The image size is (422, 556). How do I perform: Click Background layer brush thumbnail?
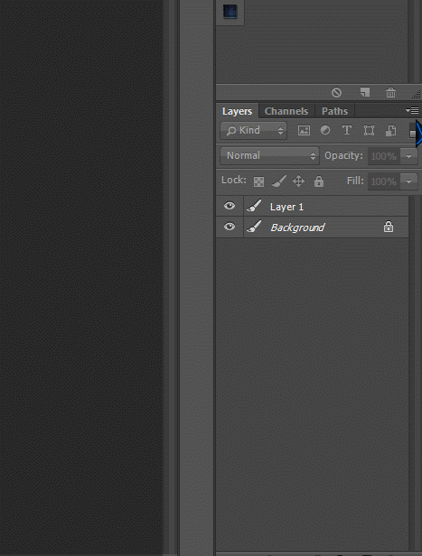tap(254, 227)
